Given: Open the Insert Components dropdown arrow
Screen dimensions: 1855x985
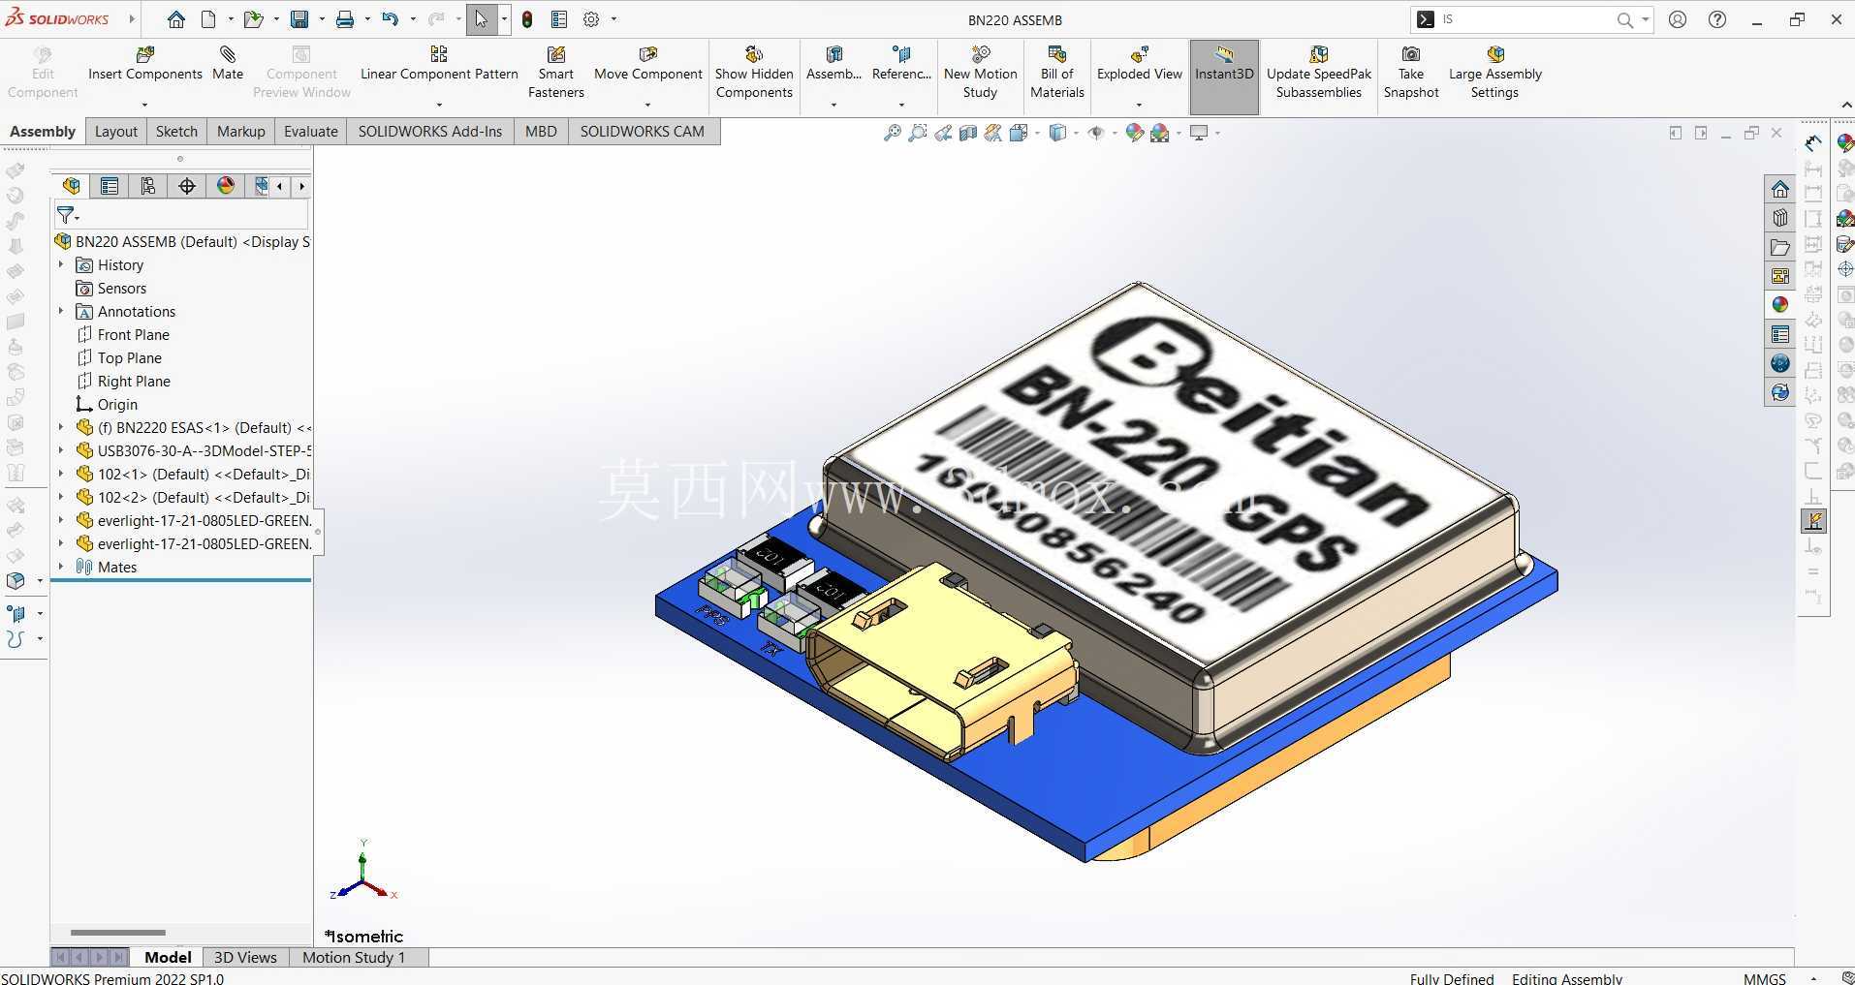Looking at the screenshot, I should click(145, 105).
